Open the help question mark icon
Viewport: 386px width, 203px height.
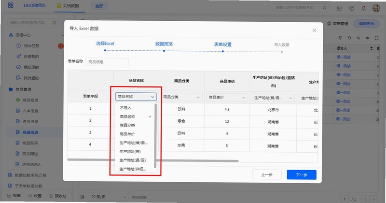[x=352, y=8]
